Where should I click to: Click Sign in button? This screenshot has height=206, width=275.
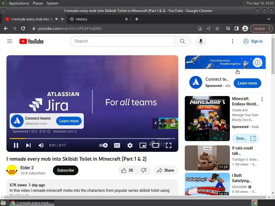[253, 41]
